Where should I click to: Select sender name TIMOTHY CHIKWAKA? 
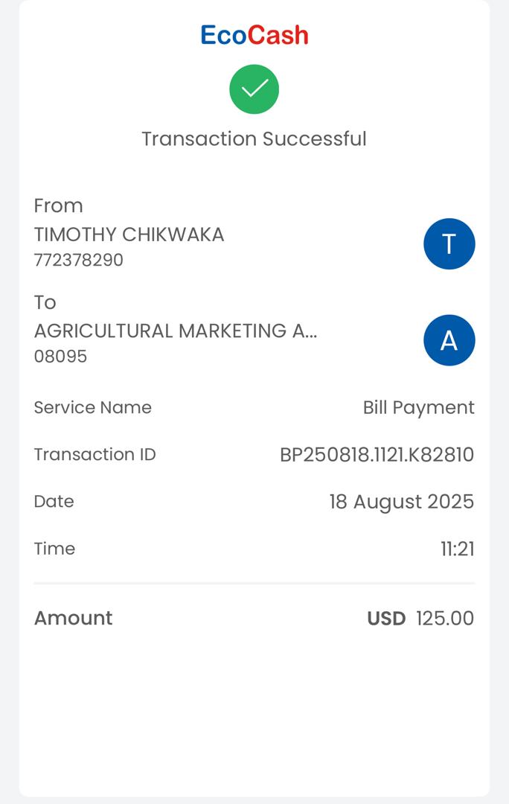pos(129,234)
